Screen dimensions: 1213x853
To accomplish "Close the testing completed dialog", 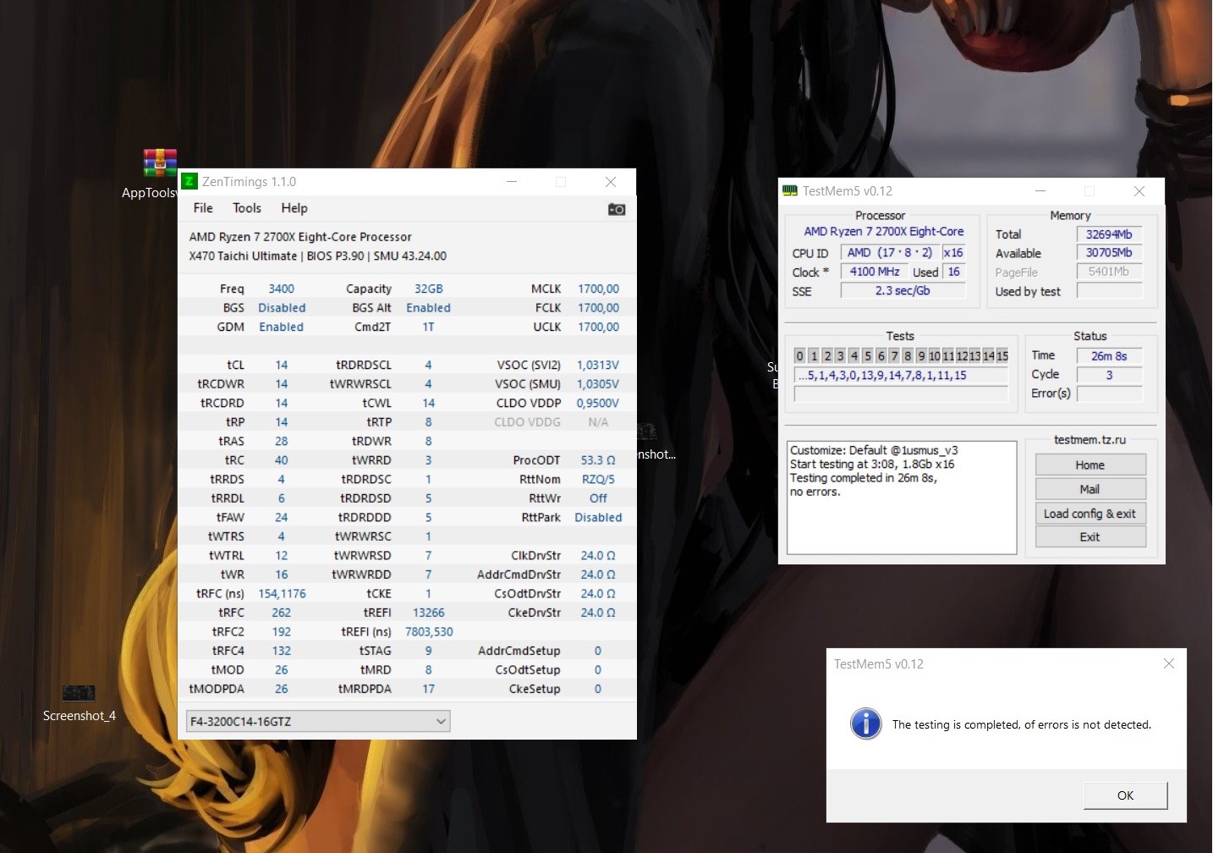I will pos(1169,663).
